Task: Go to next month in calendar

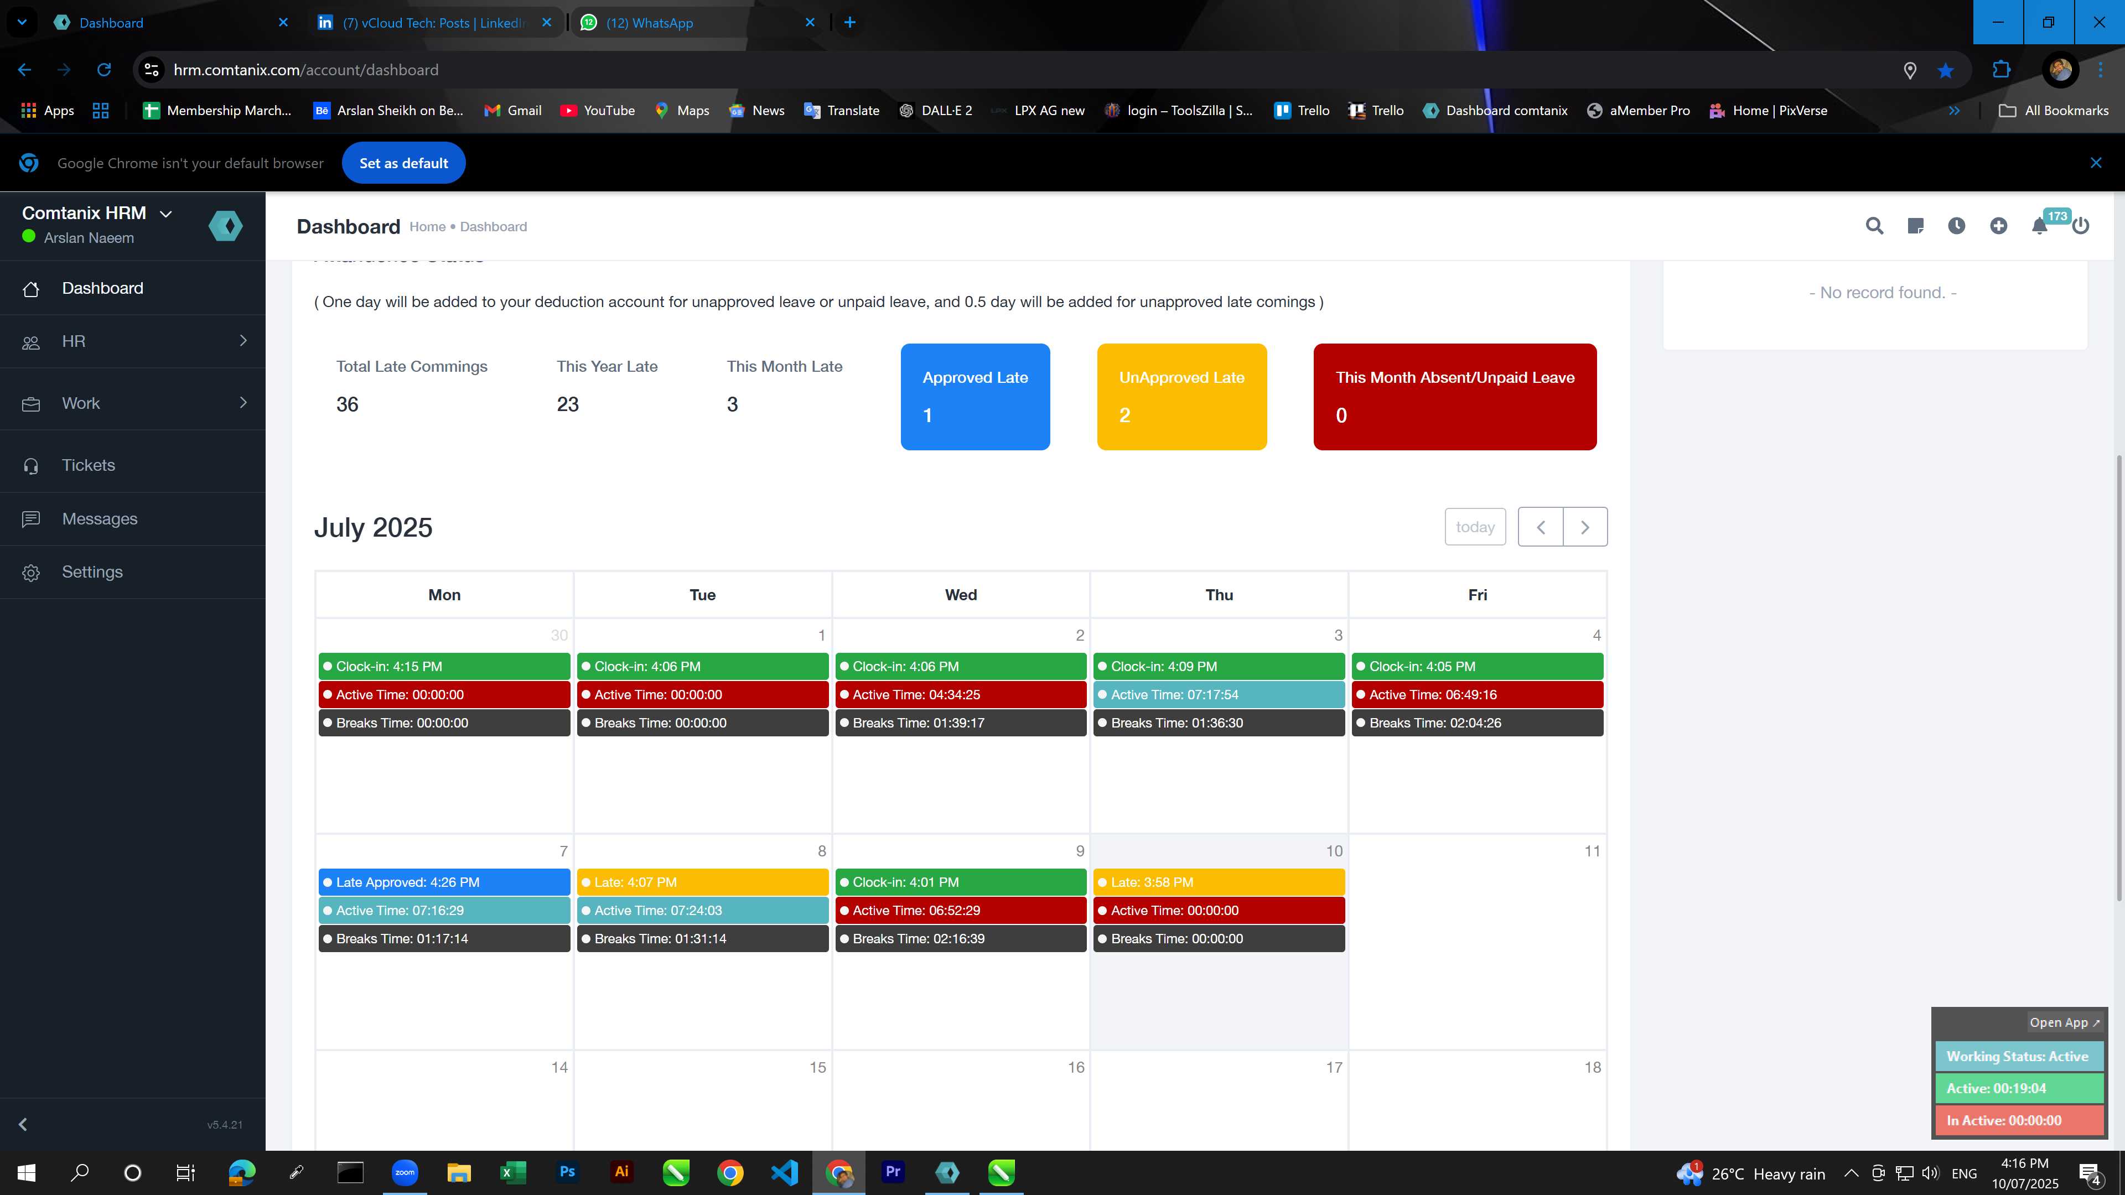Action: click(x=1585, y=527)
